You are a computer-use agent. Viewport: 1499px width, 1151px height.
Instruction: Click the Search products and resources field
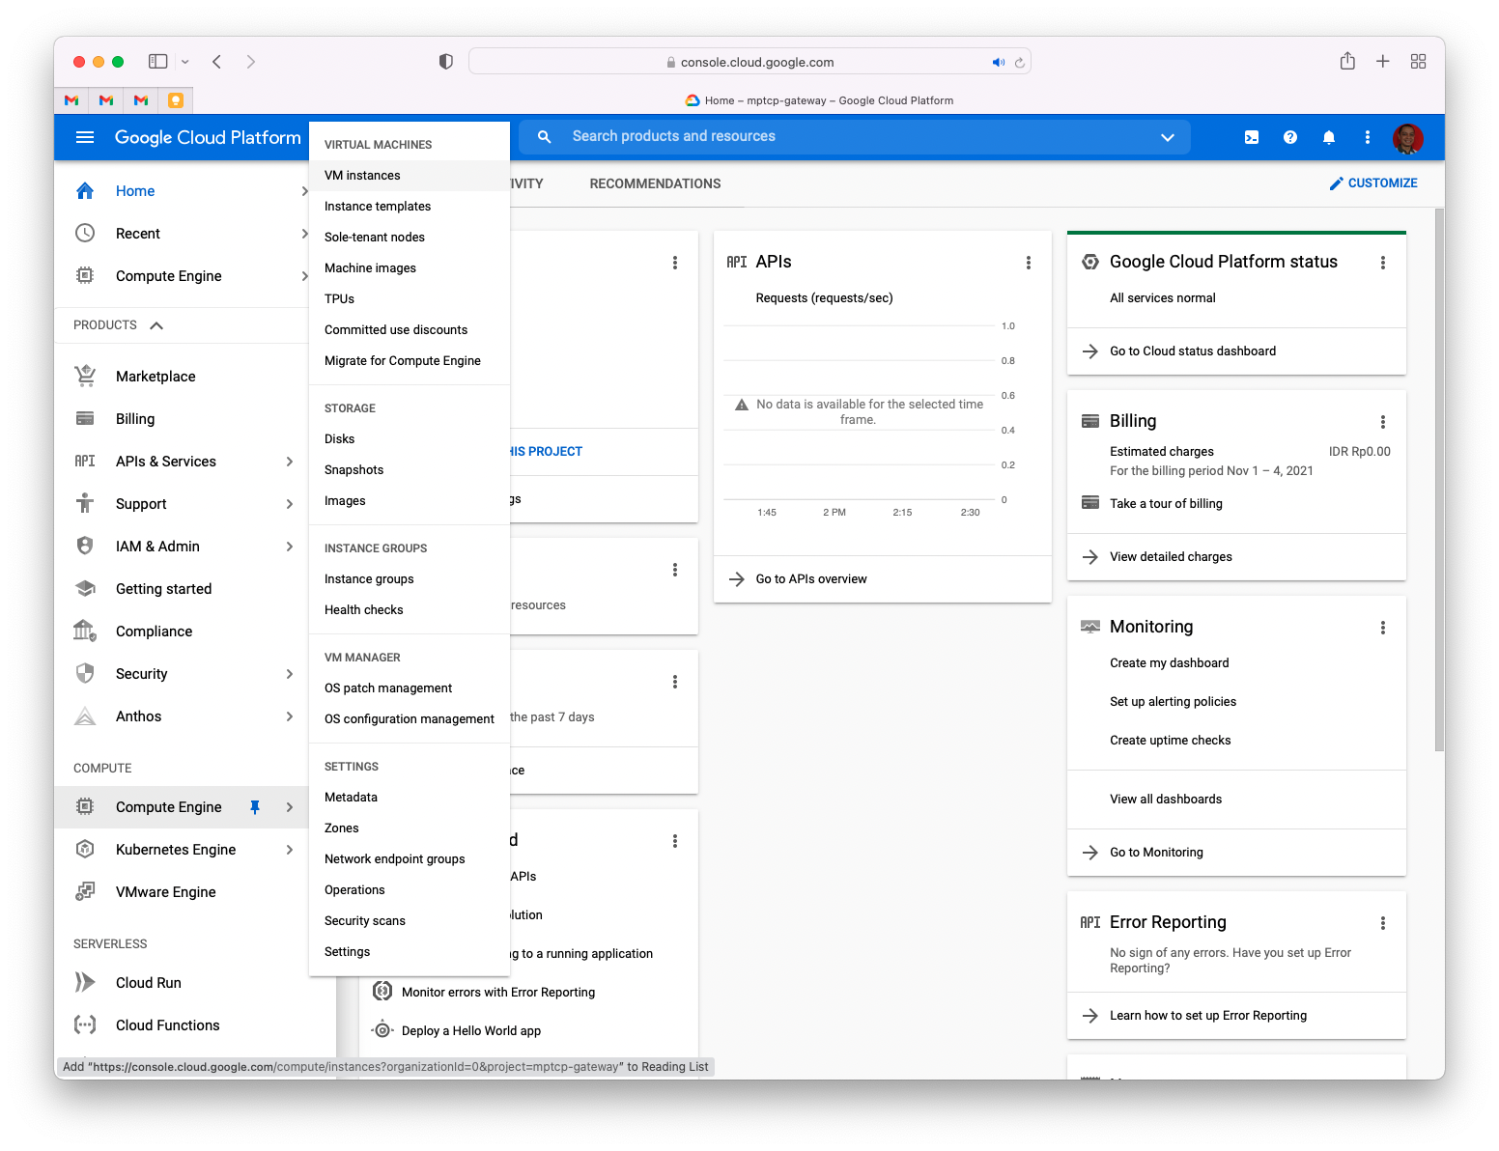point(855,137)
